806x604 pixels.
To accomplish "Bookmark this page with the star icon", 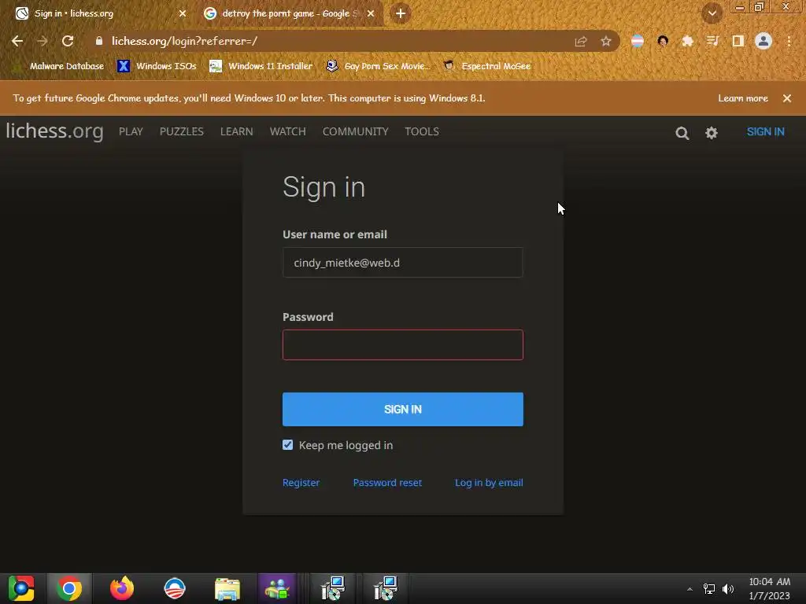I will coord(606,41).
